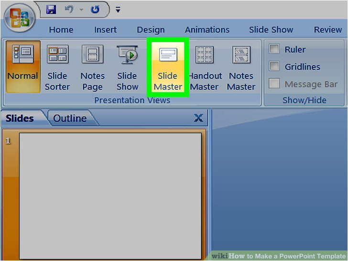Click the Office button logo
This screenshot has height=261, width=348.
18,18
